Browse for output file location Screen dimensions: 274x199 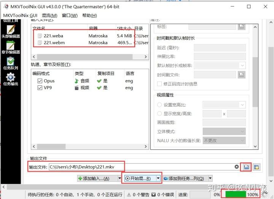246,167
